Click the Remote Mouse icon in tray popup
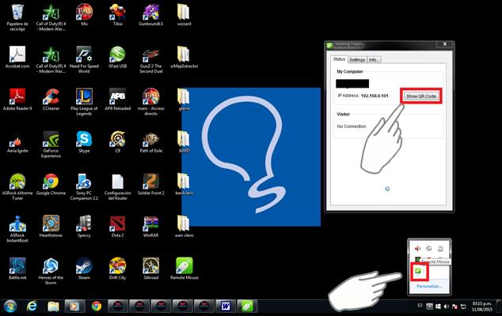Image resolution: width=502 pixels, height=316 pixels. [x=418, y=271]
